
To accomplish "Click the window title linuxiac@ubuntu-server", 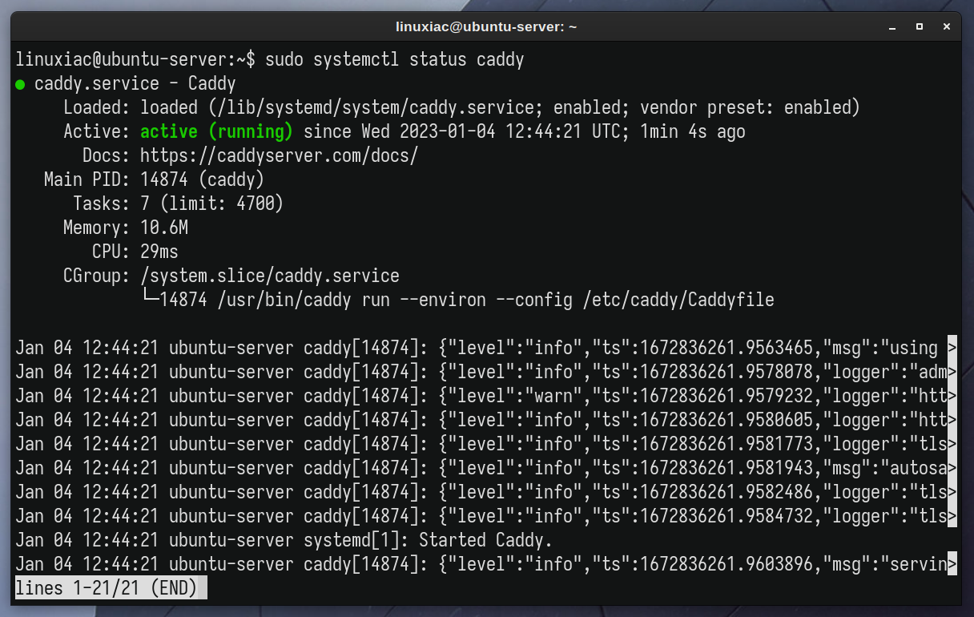I will pyautogui.click(x=486, y=26).
